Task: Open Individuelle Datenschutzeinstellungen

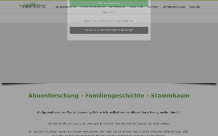Action: [109, 30]
